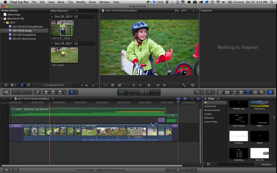Open the Generators browser
Screen dimensions: 277x173
[x=255, y=92]
